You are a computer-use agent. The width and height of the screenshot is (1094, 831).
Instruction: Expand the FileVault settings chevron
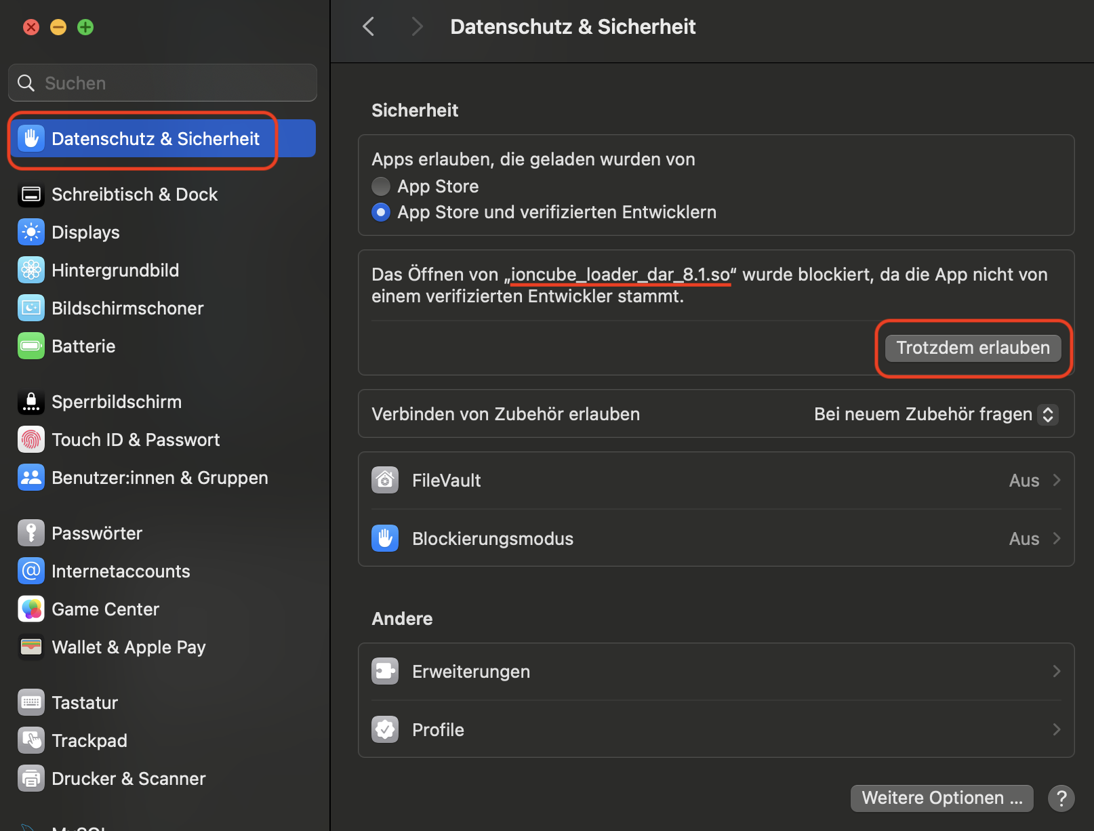tap(1056, 481)
